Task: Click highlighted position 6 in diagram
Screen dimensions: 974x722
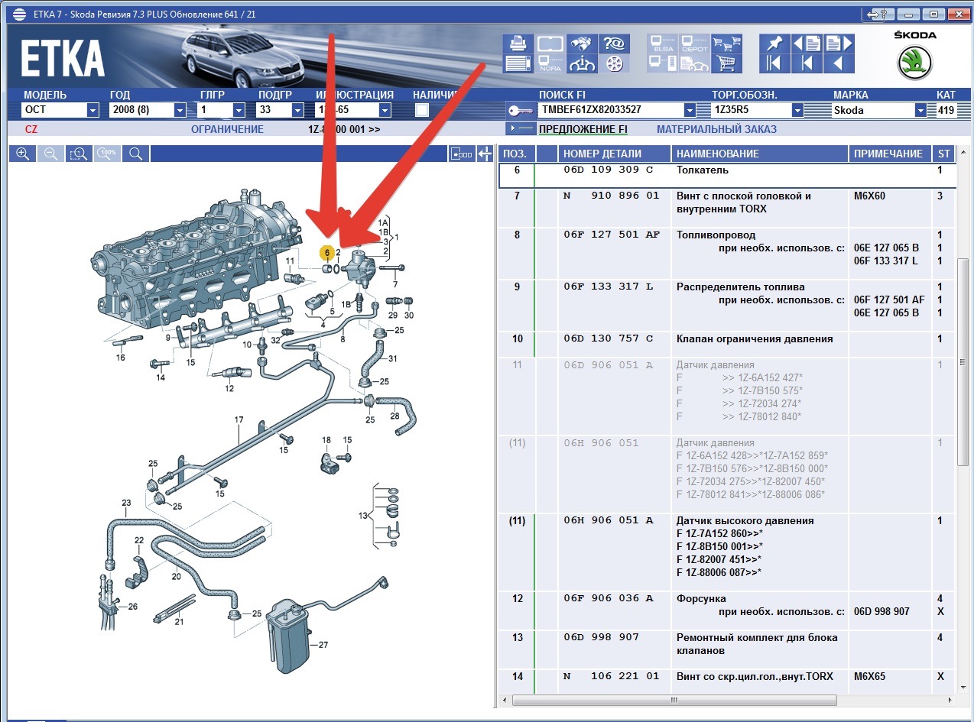Action: pyautogui.click(x=326, y=252)
